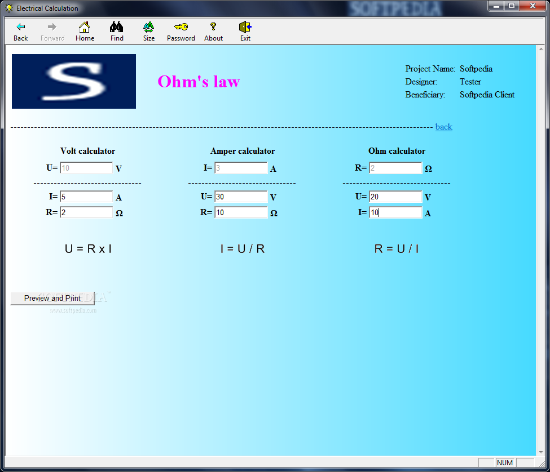The image size is (550, 472).
Task: Click the Electrical Calculation lightbulb title icon
Action: coord(9,8)
